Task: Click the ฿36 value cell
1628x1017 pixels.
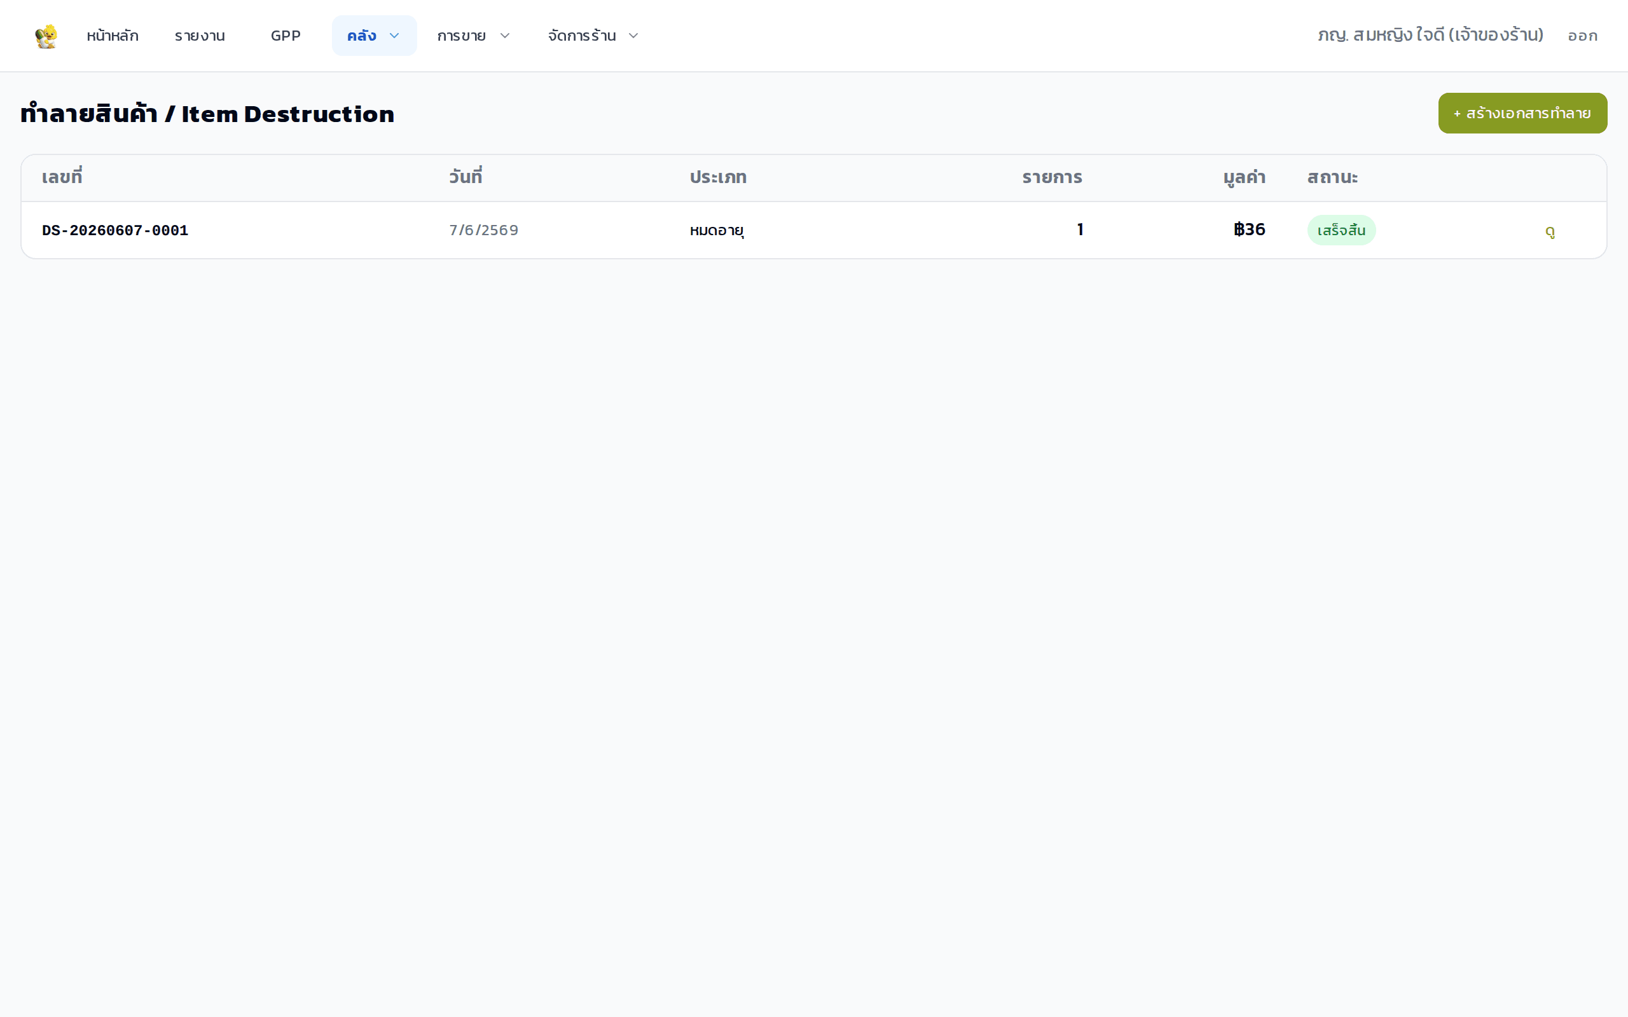Action: (x=1249, y=229)
